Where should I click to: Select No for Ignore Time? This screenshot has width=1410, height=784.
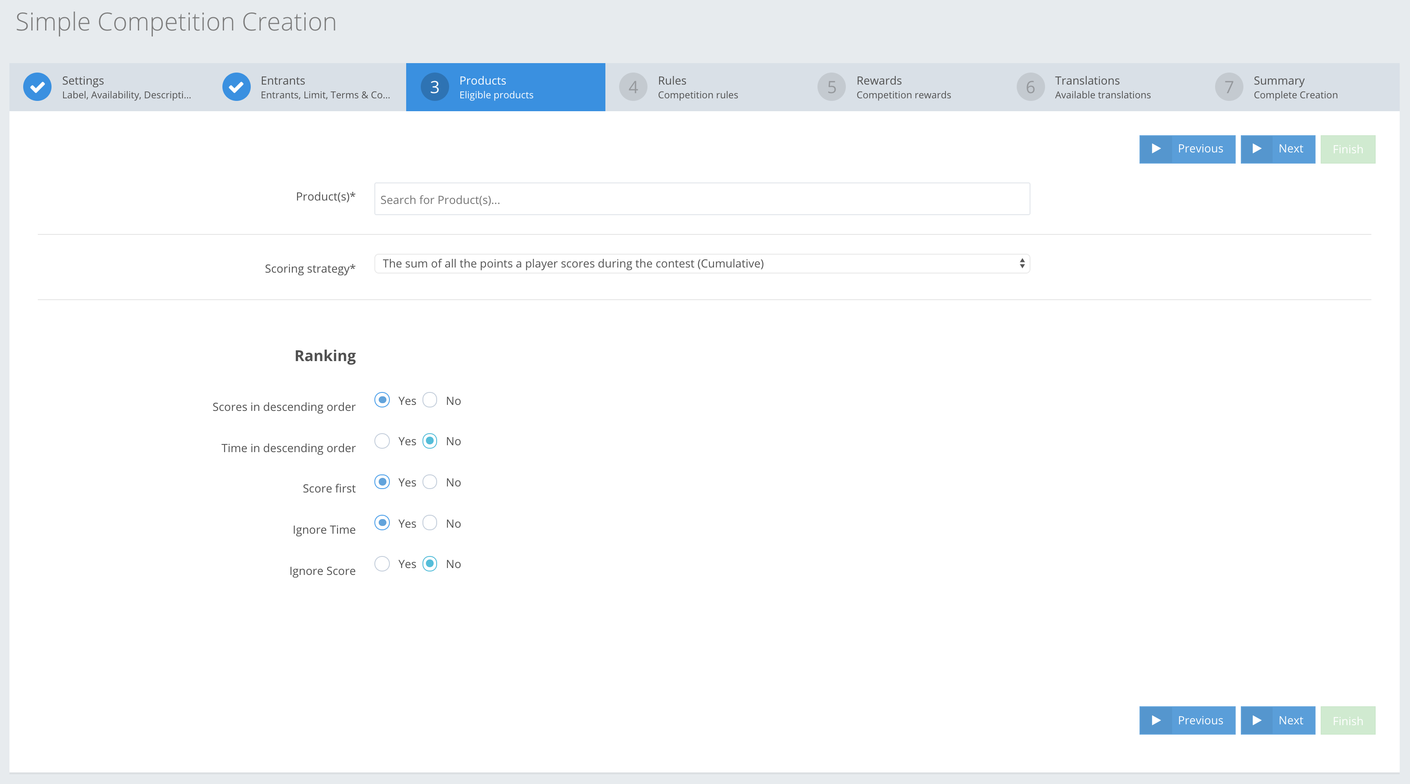(x=430, y=523)
